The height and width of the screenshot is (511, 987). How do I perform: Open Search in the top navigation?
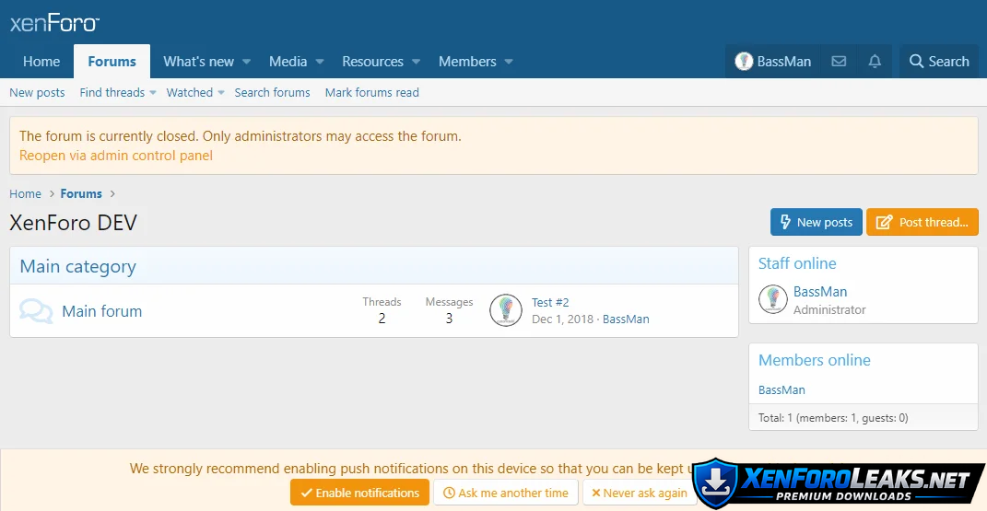[x=939, y=62]
